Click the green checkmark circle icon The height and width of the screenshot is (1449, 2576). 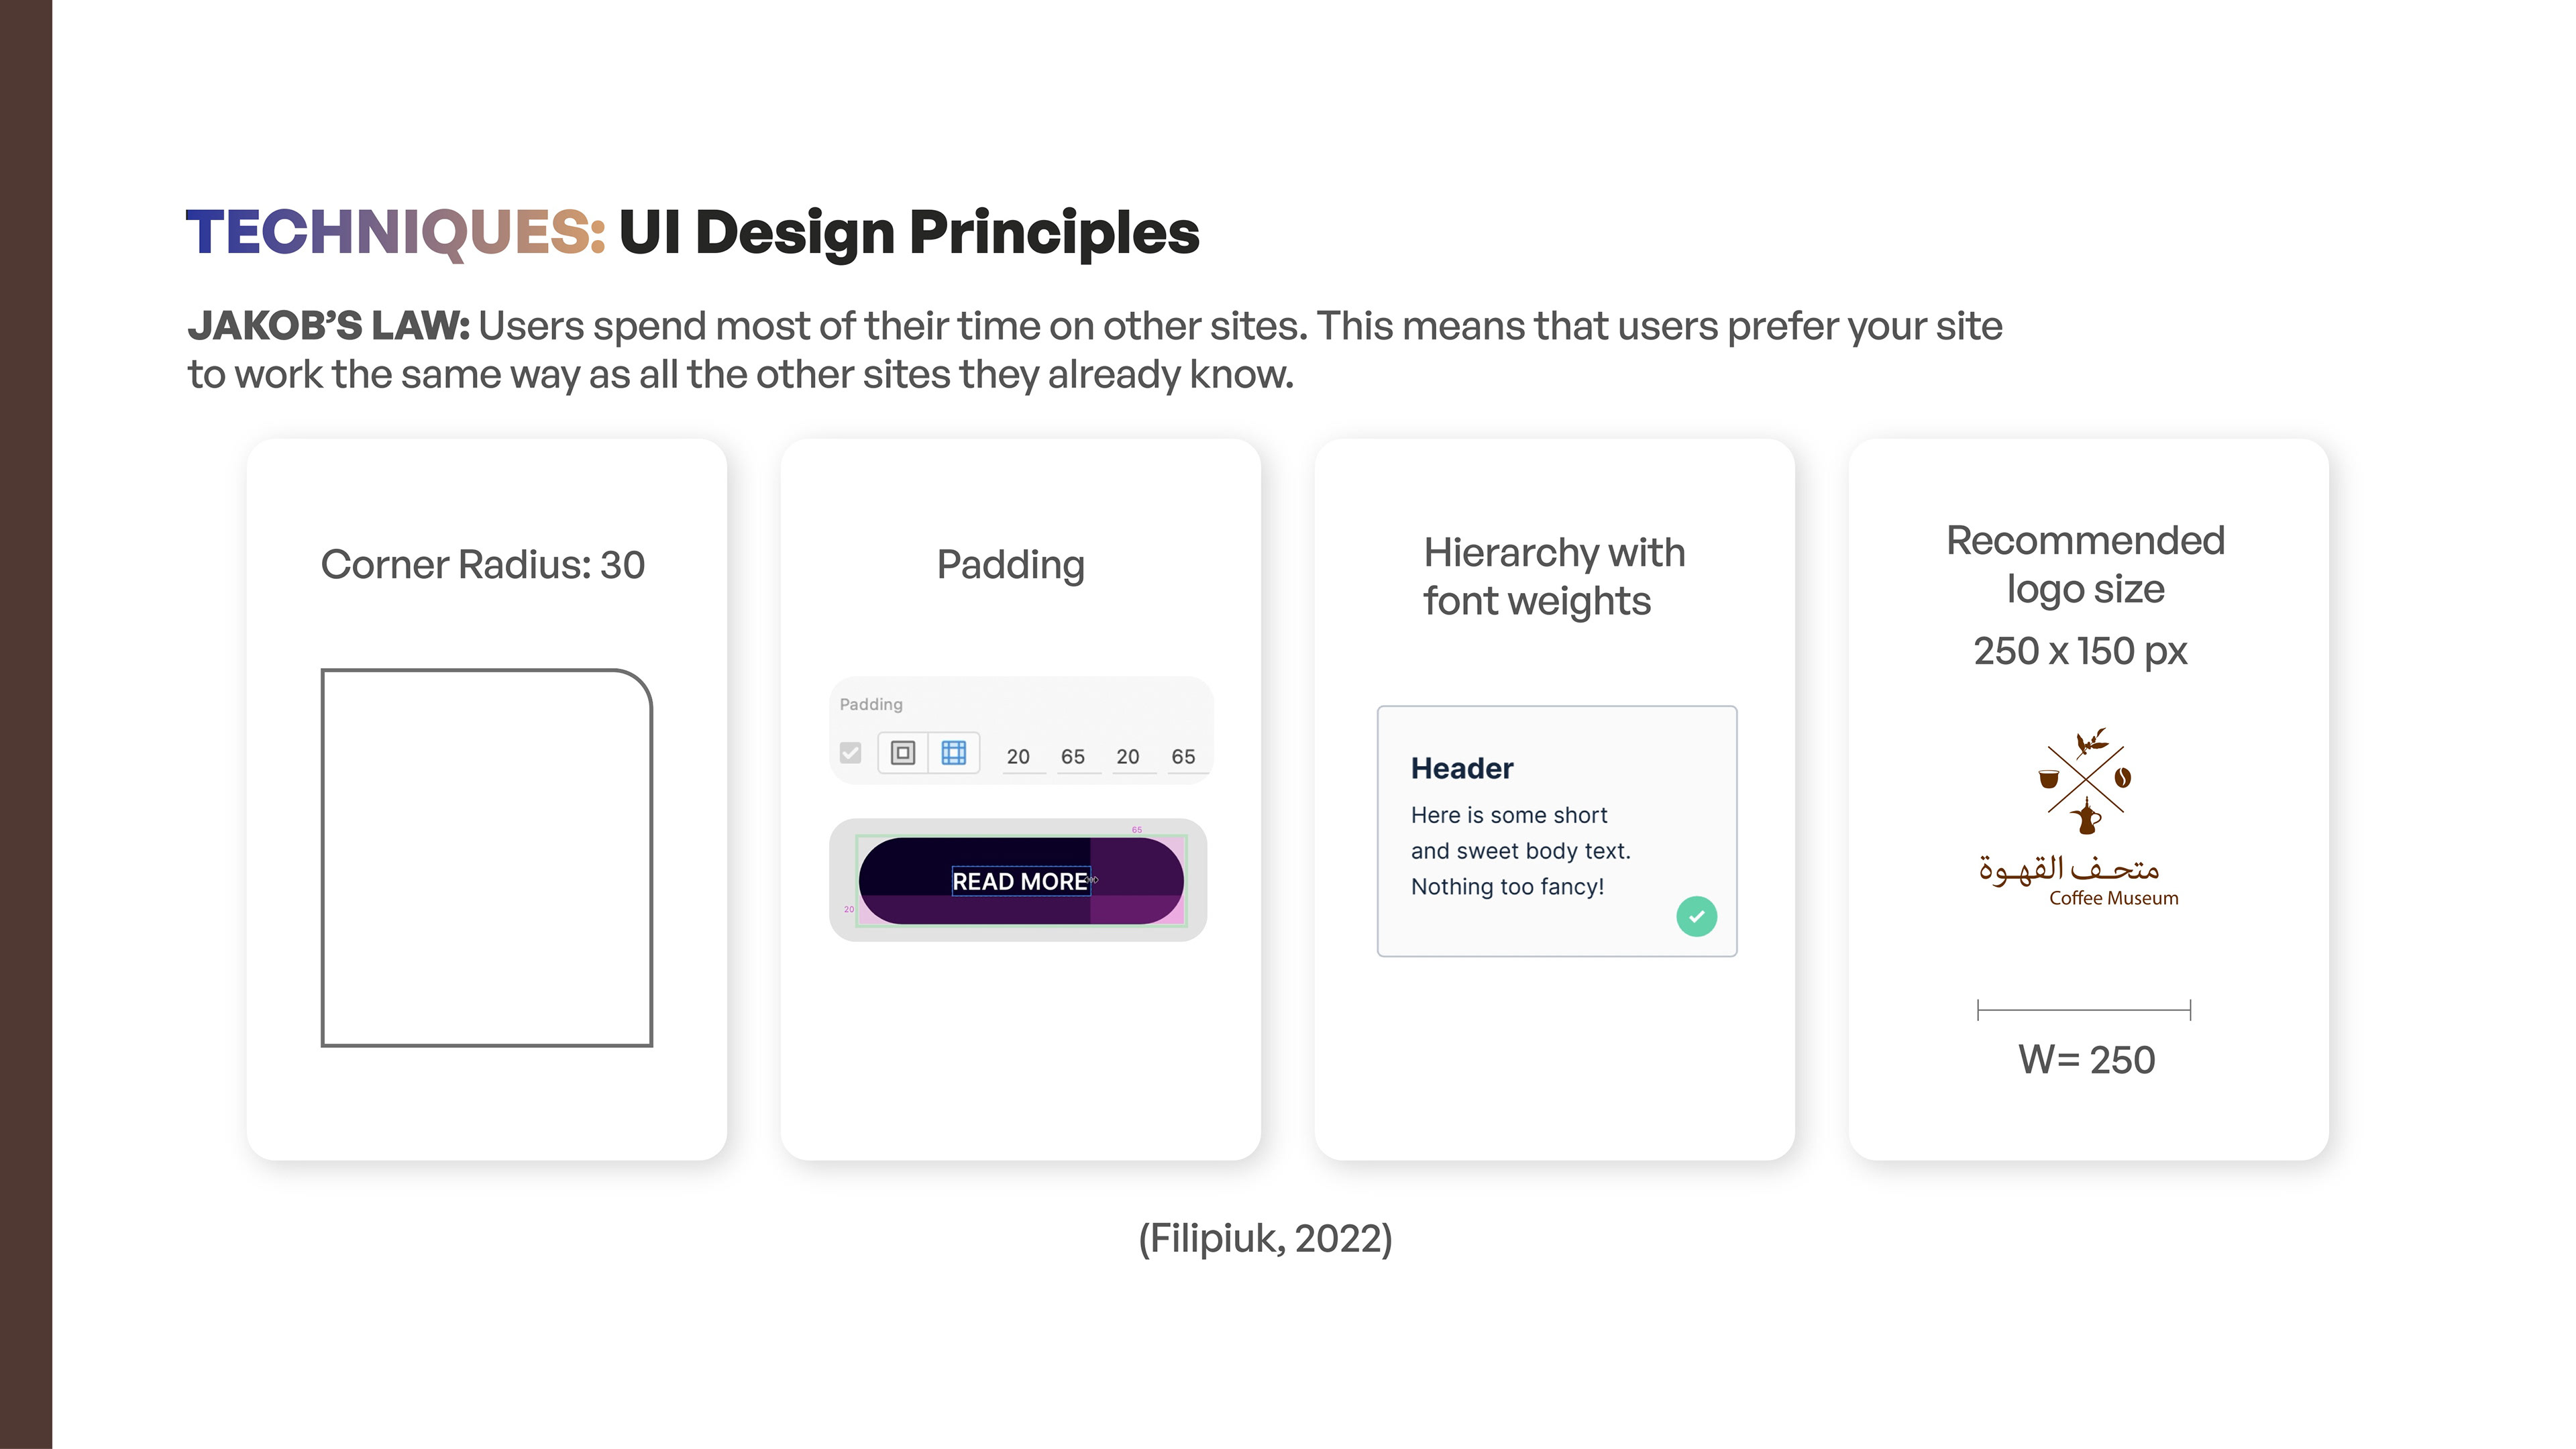tap(1697, 916)
